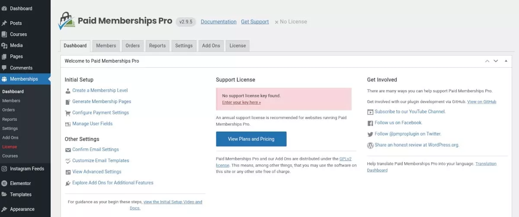Viewport: 519px width, 217px height.
Task: Open Members in the Memberships submenu
Action: [11, 101]
